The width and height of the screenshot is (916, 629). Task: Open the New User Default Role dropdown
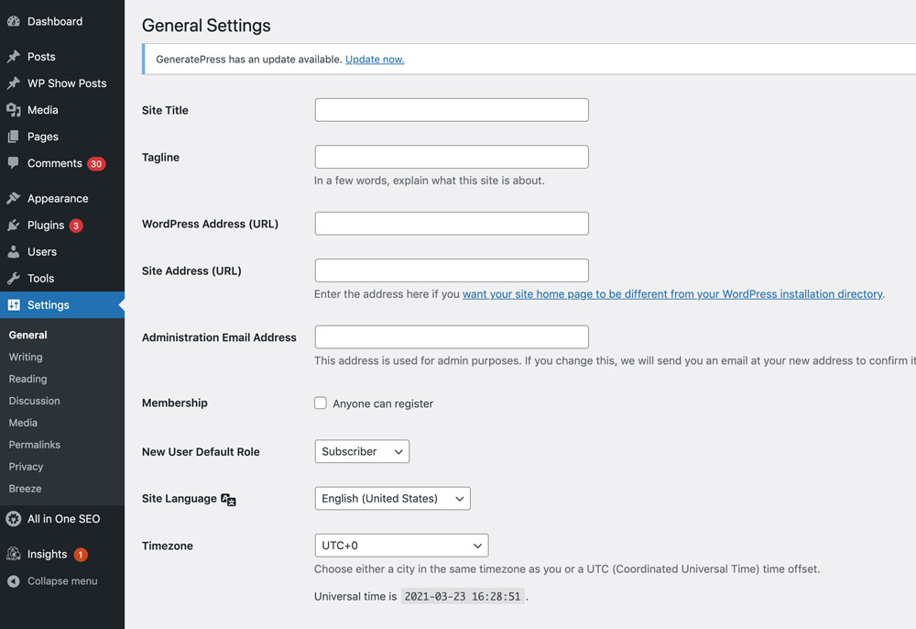coord(362,451)
